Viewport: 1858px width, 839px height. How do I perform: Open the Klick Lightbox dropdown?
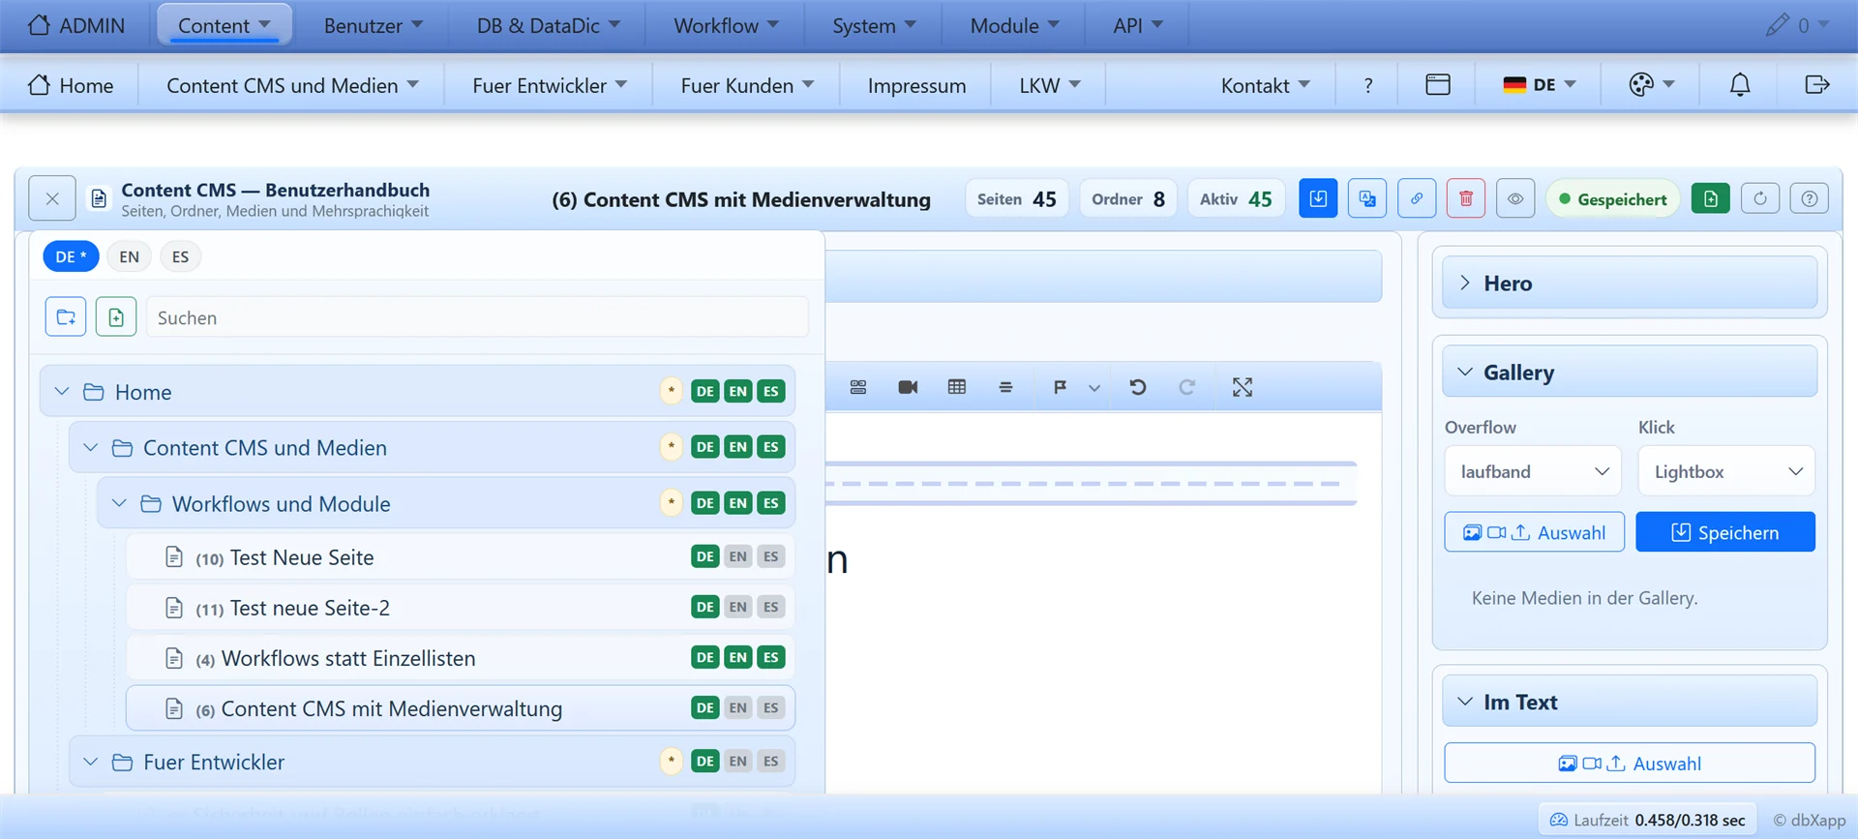click(x=1726, y=471)
